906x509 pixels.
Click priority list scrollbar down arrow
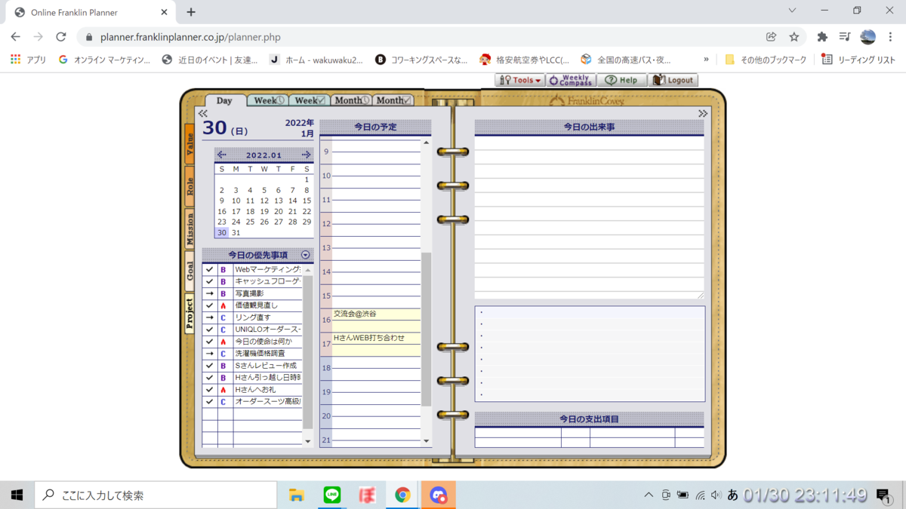tap(307, 441)
